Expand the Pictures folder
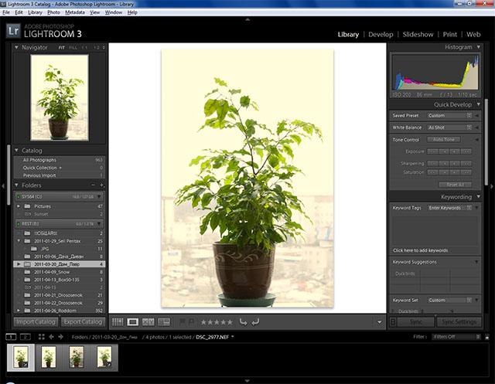Image resolution: width=495 pixels, height=384 pixels. pos(19,206)
